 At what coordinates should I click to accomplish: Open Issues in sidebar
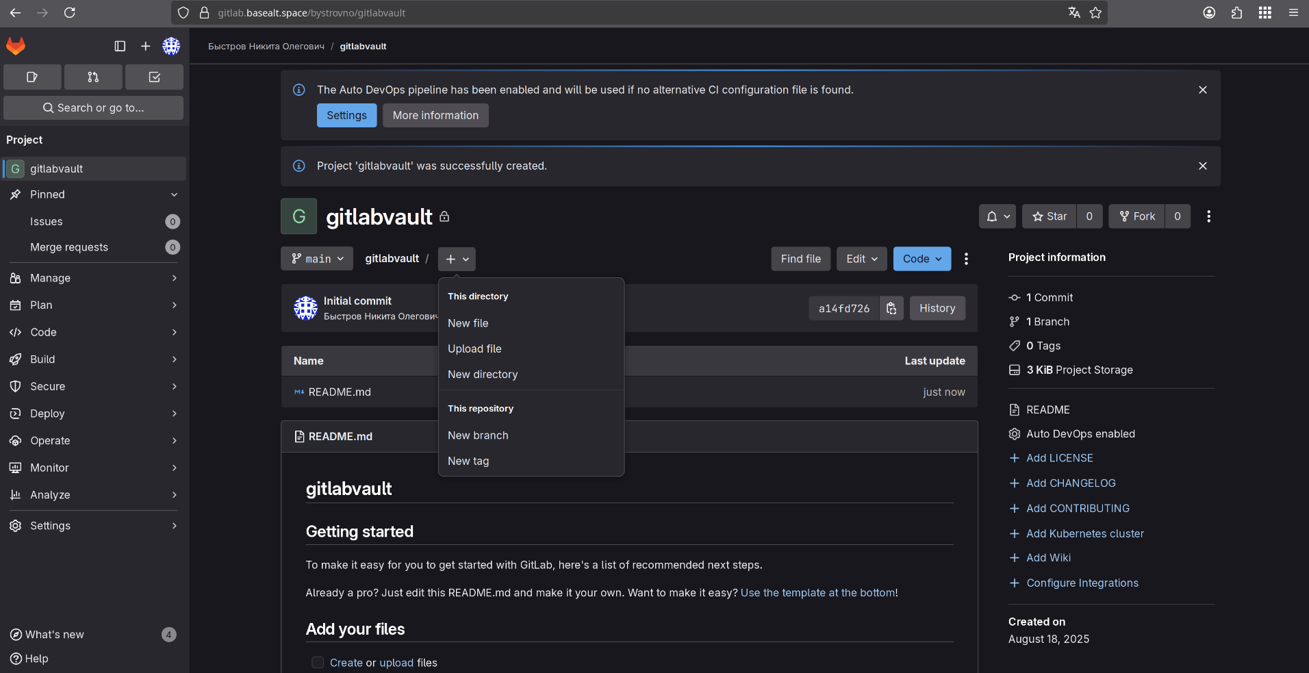click(94, 221)
